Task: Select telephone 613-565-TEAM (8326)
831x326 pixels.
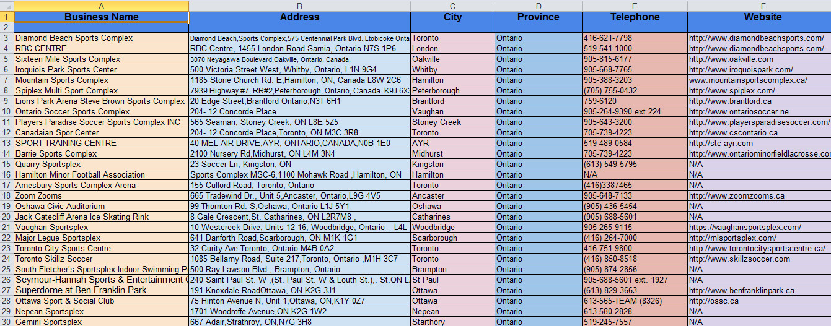Action: (635, 301)
